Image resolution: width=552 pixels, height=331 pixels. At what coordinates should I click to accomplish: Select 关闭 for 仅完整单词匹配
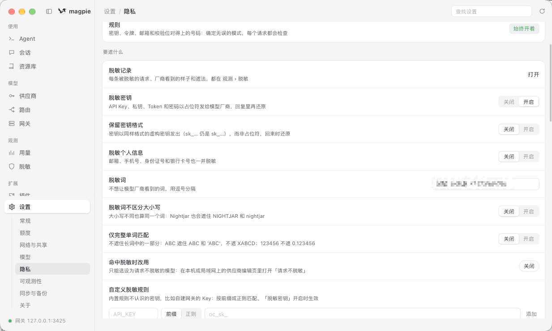pyautogui.click(x=509, y=239)
